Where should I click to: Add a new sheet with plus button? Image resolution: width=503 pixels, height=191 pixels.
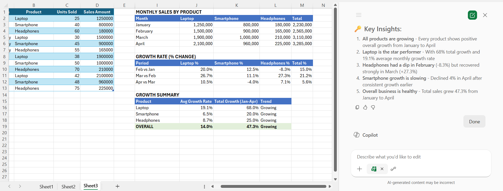(x=117, y=186)
